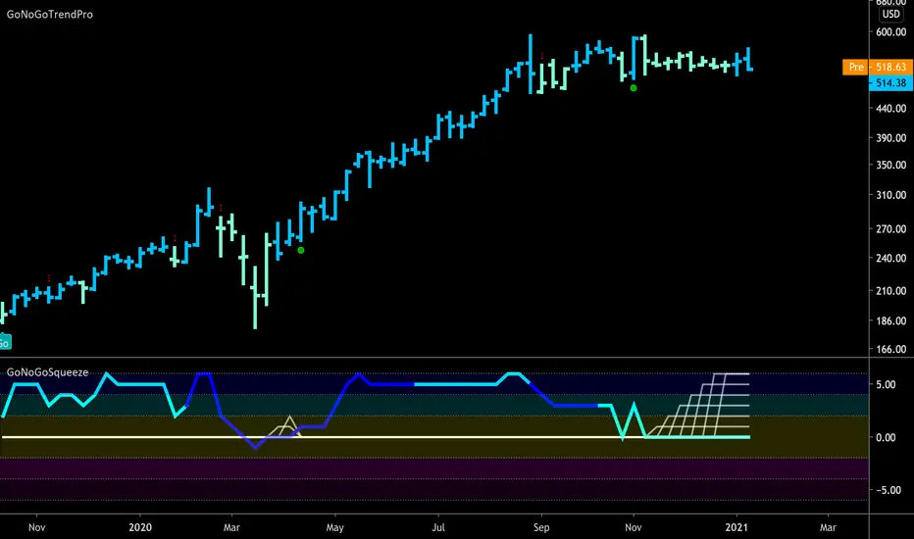Click the red marker above September bar
Image resolution: width=914 pixels, height=539 pixels.
pyautogui.click(x=542, y=56)
